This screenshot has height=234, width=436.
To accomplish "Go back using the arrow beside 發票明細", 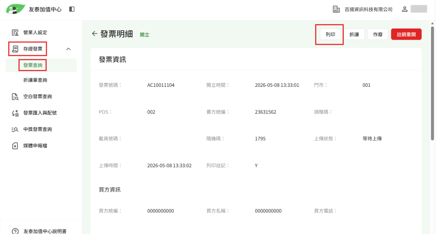I will (x=95, y=34).
